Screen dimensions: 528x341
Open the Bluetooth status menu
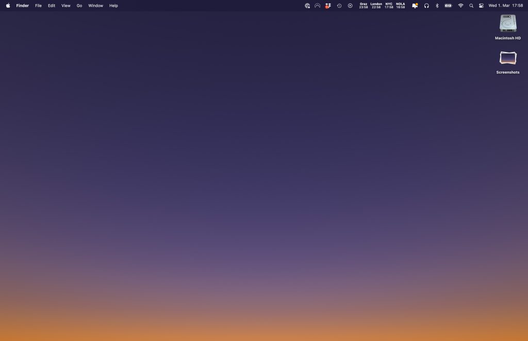click(x=437, y=6)
